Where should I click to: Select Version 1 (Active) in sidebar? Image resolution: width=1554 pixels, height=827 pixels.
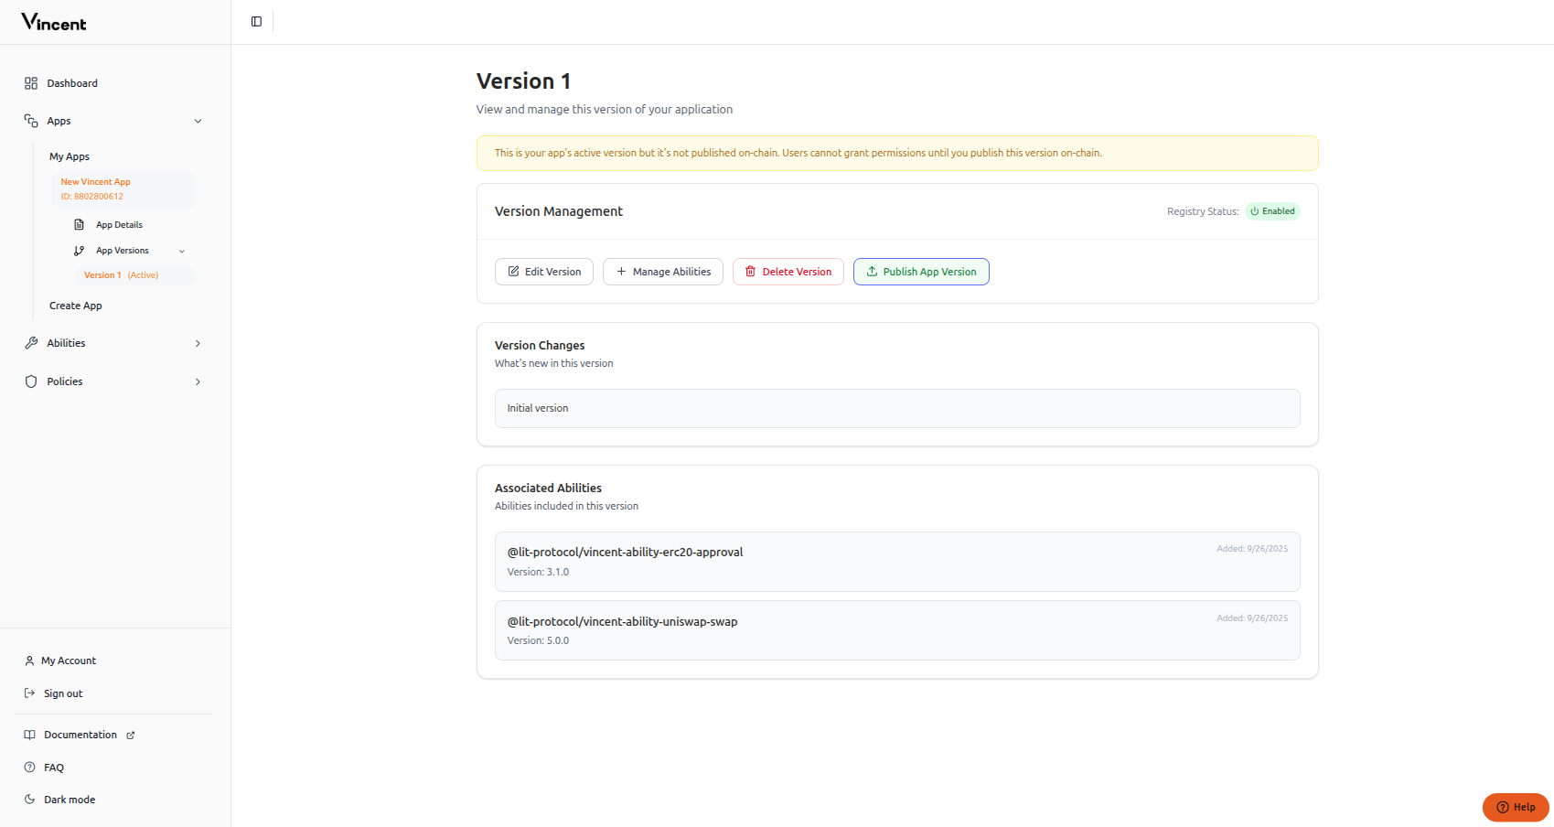(122, 274)
